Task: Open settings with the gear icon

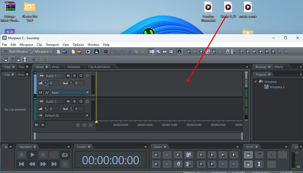Action: [106, 52]
